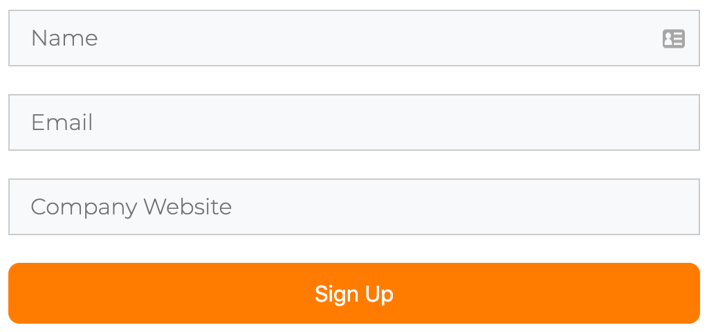707x332 pixels.
Task: Open contact autofill in Name field
Action: click(674, 38)
